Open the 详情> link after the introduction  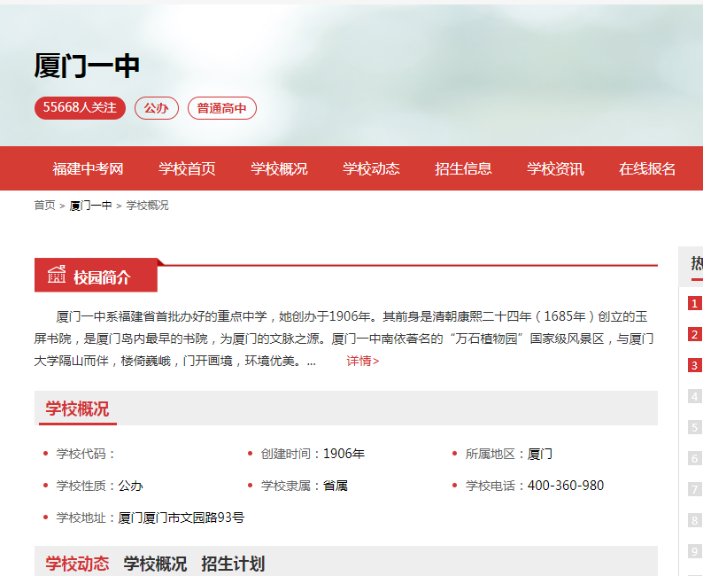363,361
